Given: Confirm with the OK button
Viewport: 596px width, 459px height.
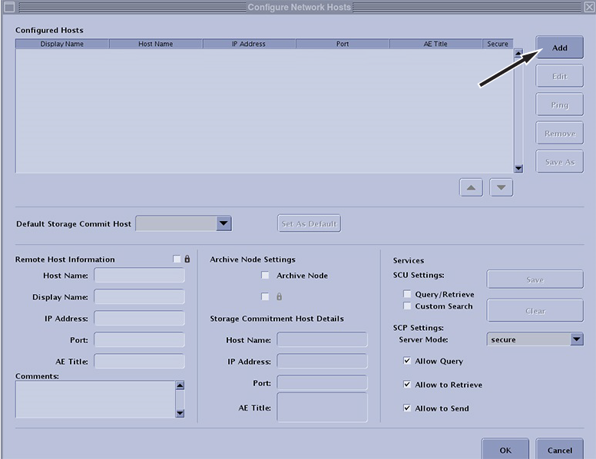Looking at the screenshot, I should [505, 450].
